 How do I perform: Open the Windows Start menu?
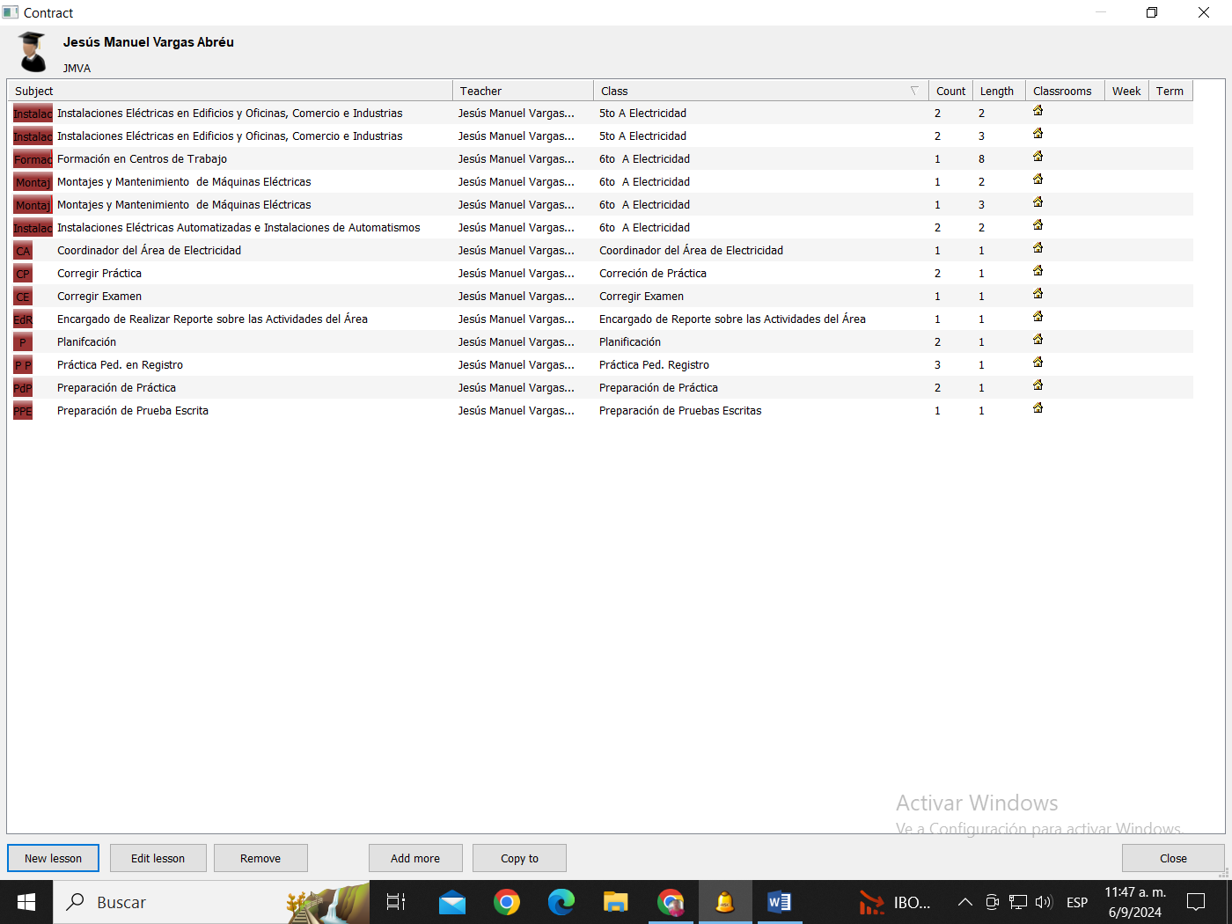[26, 902]
